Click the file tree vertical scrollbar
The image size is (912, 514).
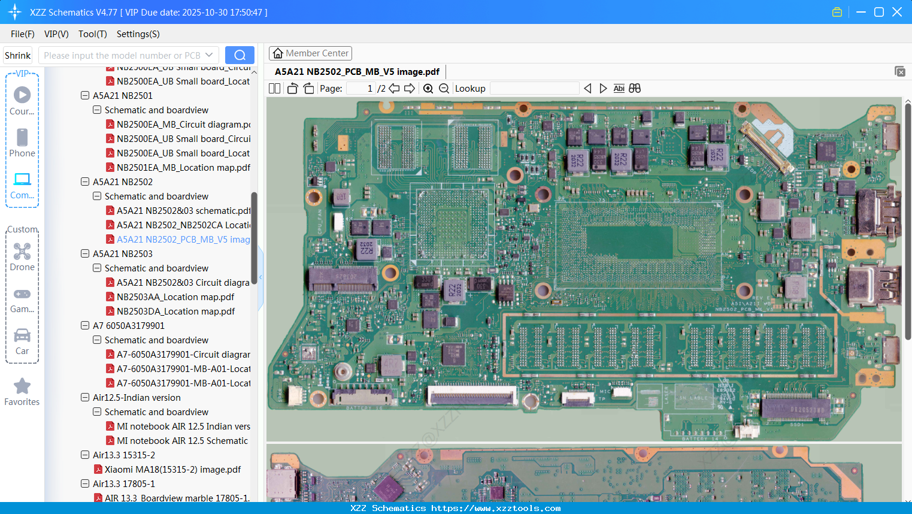point(254,238)
